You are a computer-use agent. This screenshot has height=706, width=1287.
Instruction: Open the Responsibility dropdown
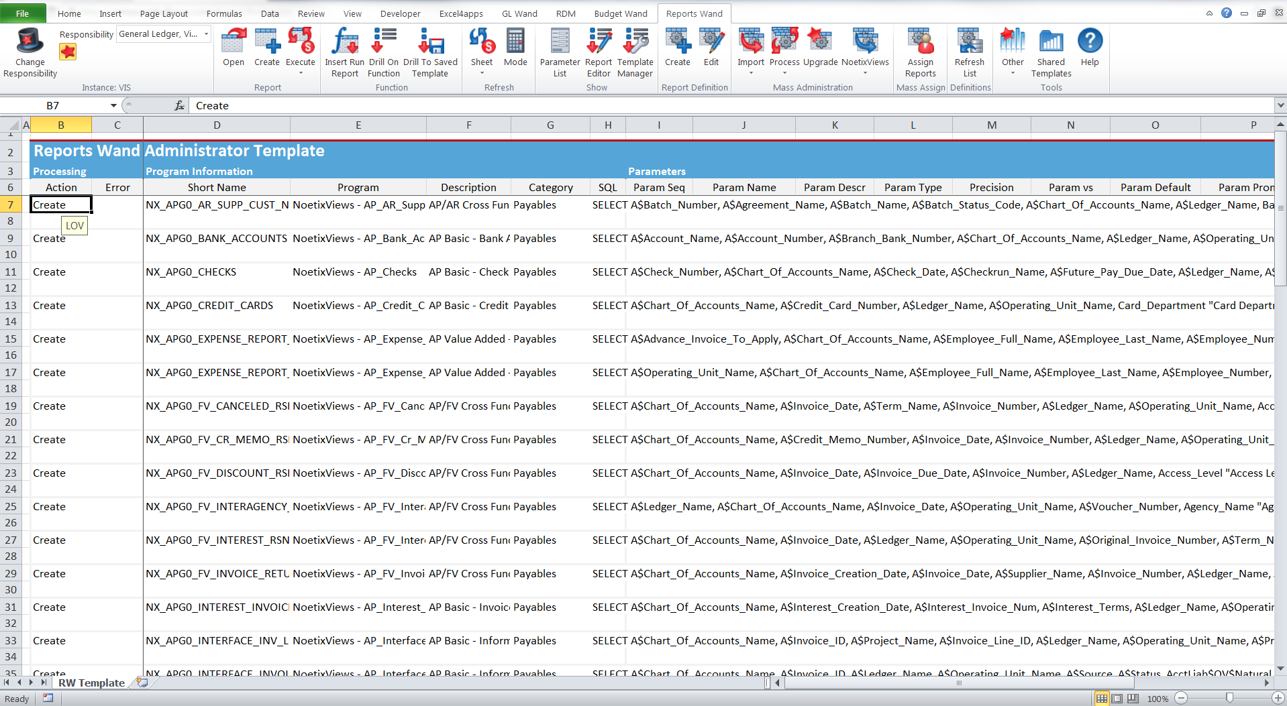pyautogui.click(x=206, y=34)
